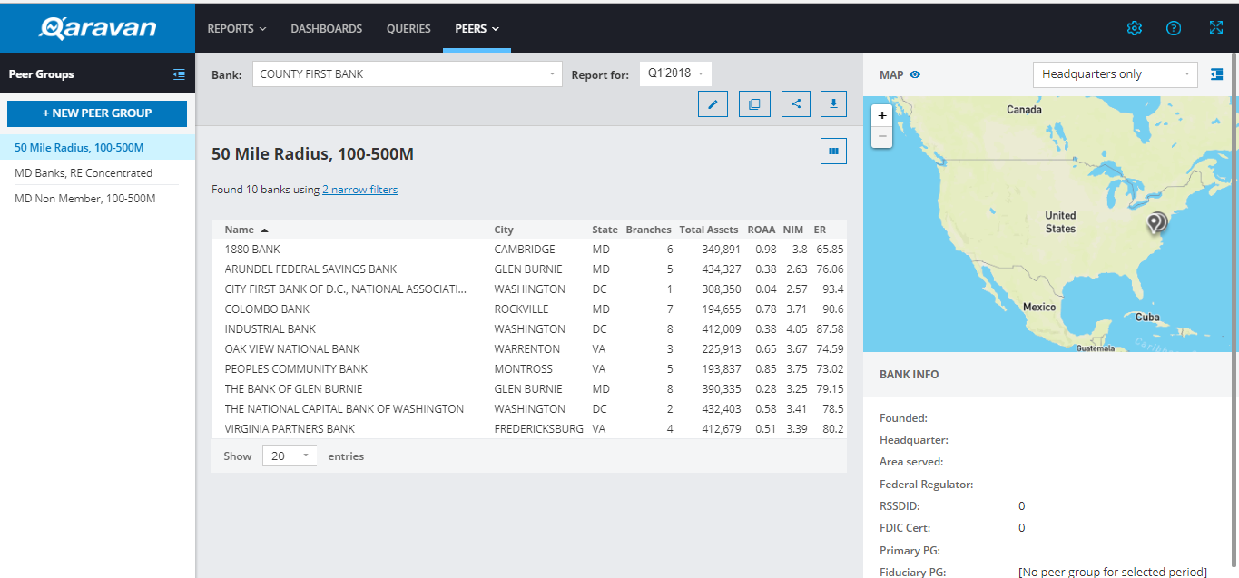Sort by Branches column header
The width and height of the screenshot is (1239, 578).
tap(648, 230)
